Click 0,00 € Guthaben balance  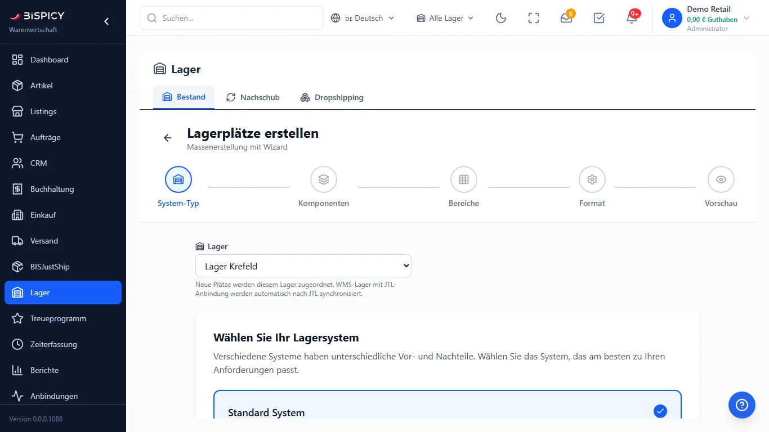point(712,20)
